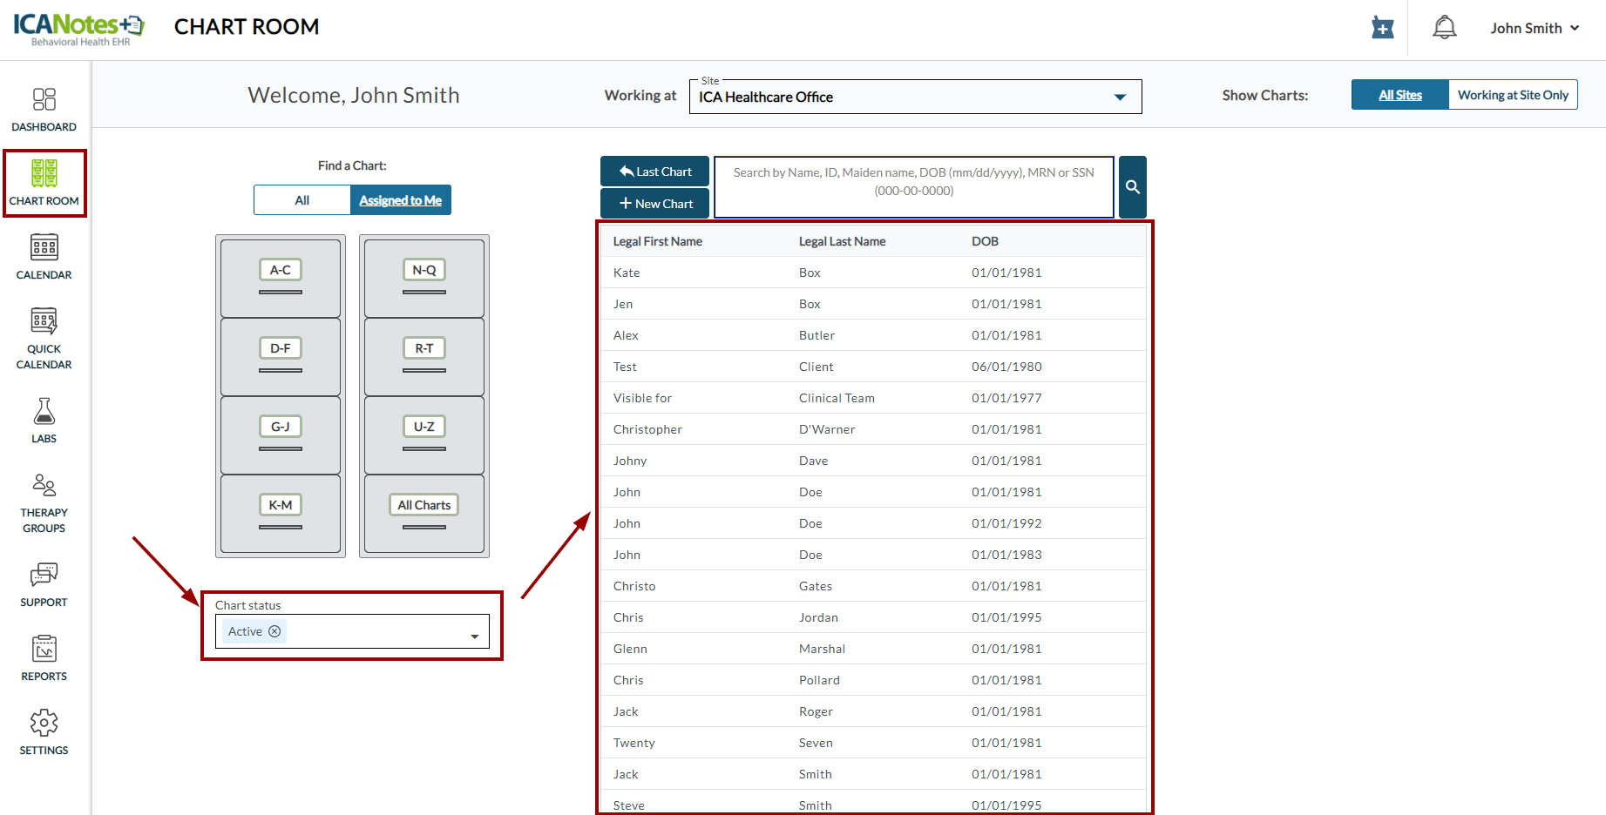Click the magnifier search button
The height and width of the screenshot is (815, 1606).
click(x=1132, y=187)
